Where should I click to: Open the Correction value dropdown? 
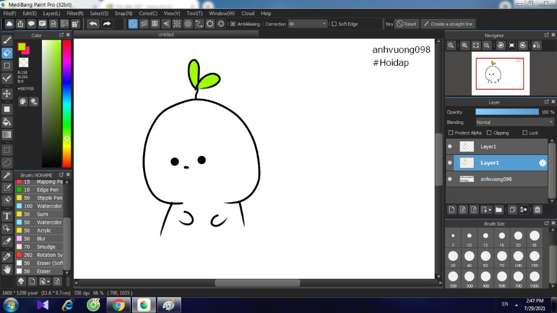pyautogui.click(x=307, y=24)
